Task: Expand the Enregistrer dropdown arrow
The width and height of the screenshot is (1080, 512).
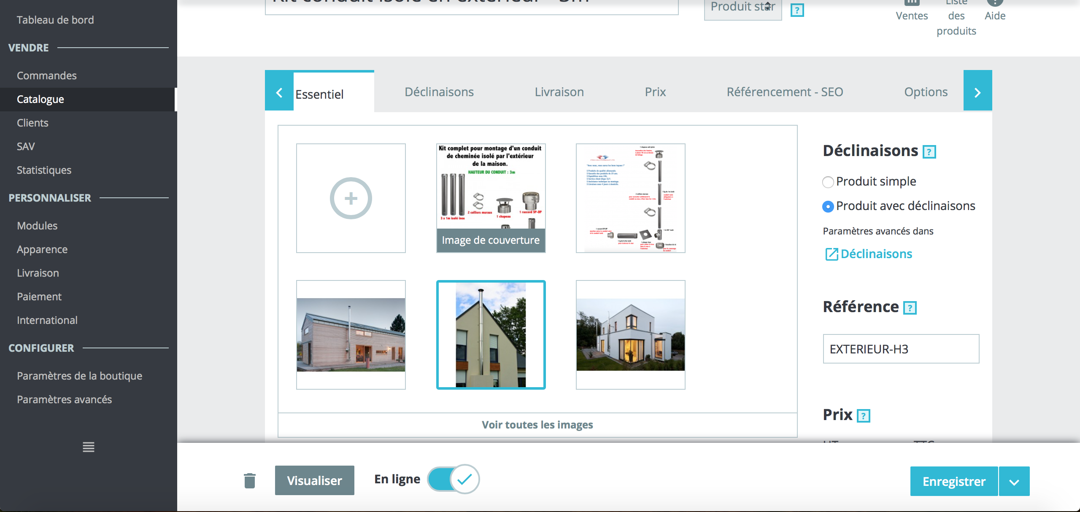Action: [1015, 481]
